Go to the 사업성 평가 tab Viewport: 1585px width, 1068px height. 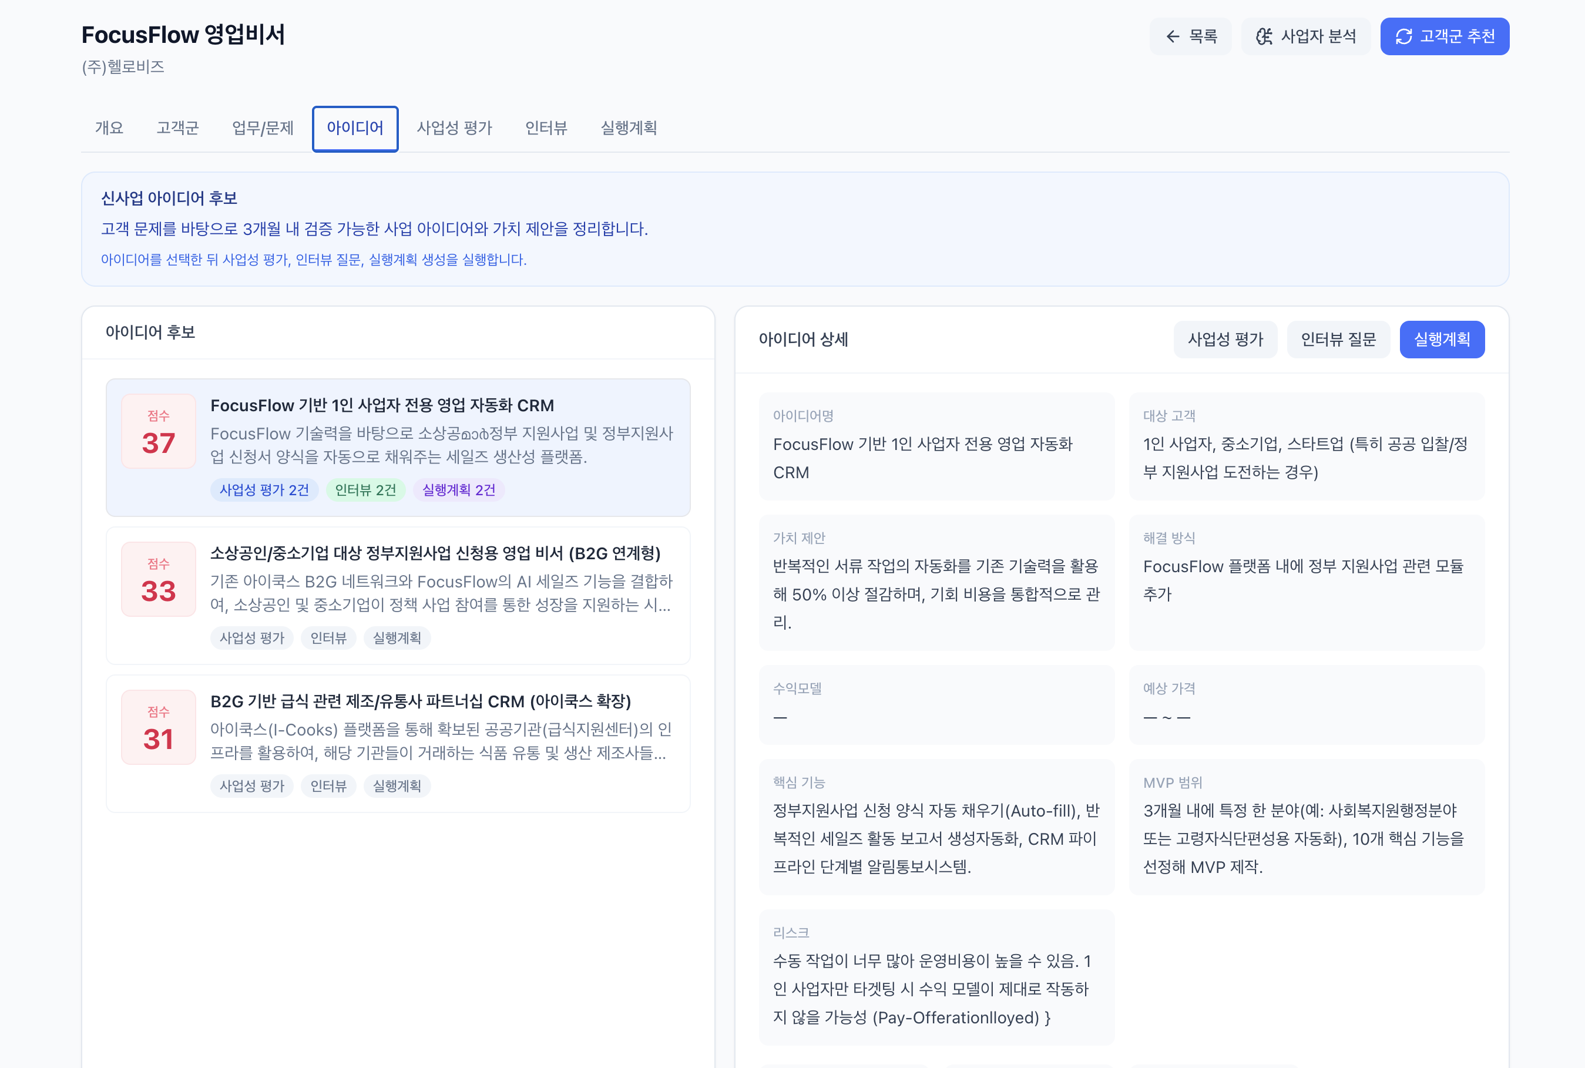click(454, 128)
